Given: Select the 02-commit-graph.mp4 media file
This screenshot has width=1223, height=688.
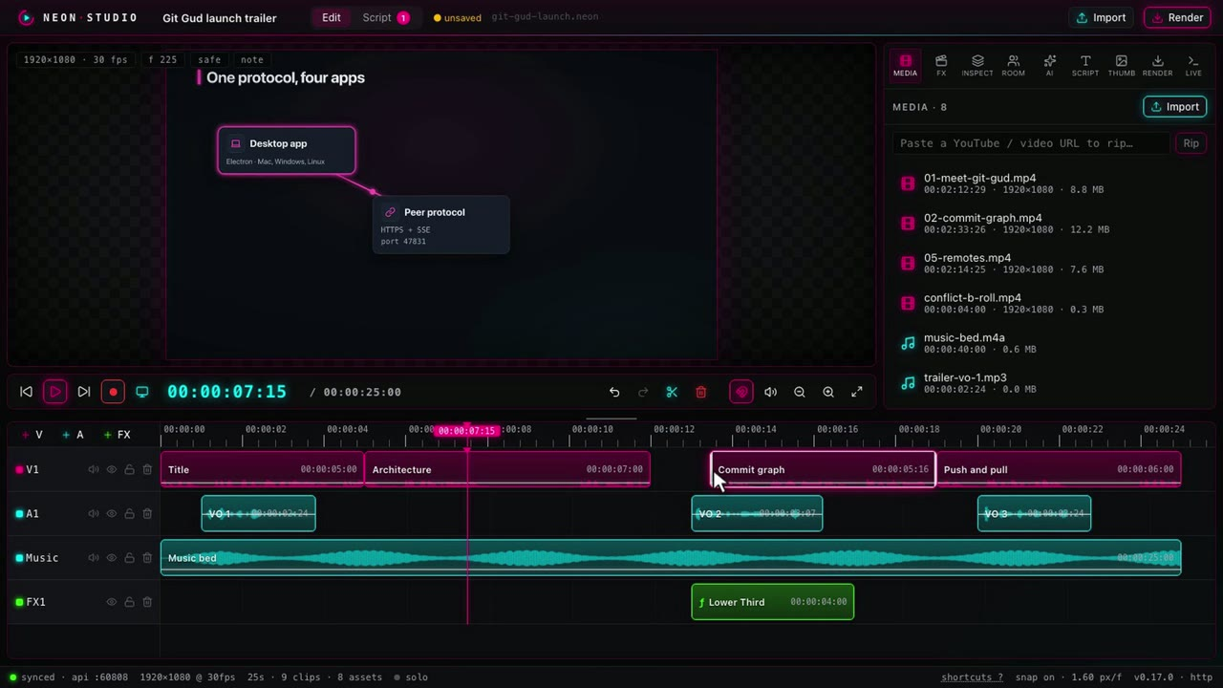Looking at the screenshot, I should [1050, 224].
